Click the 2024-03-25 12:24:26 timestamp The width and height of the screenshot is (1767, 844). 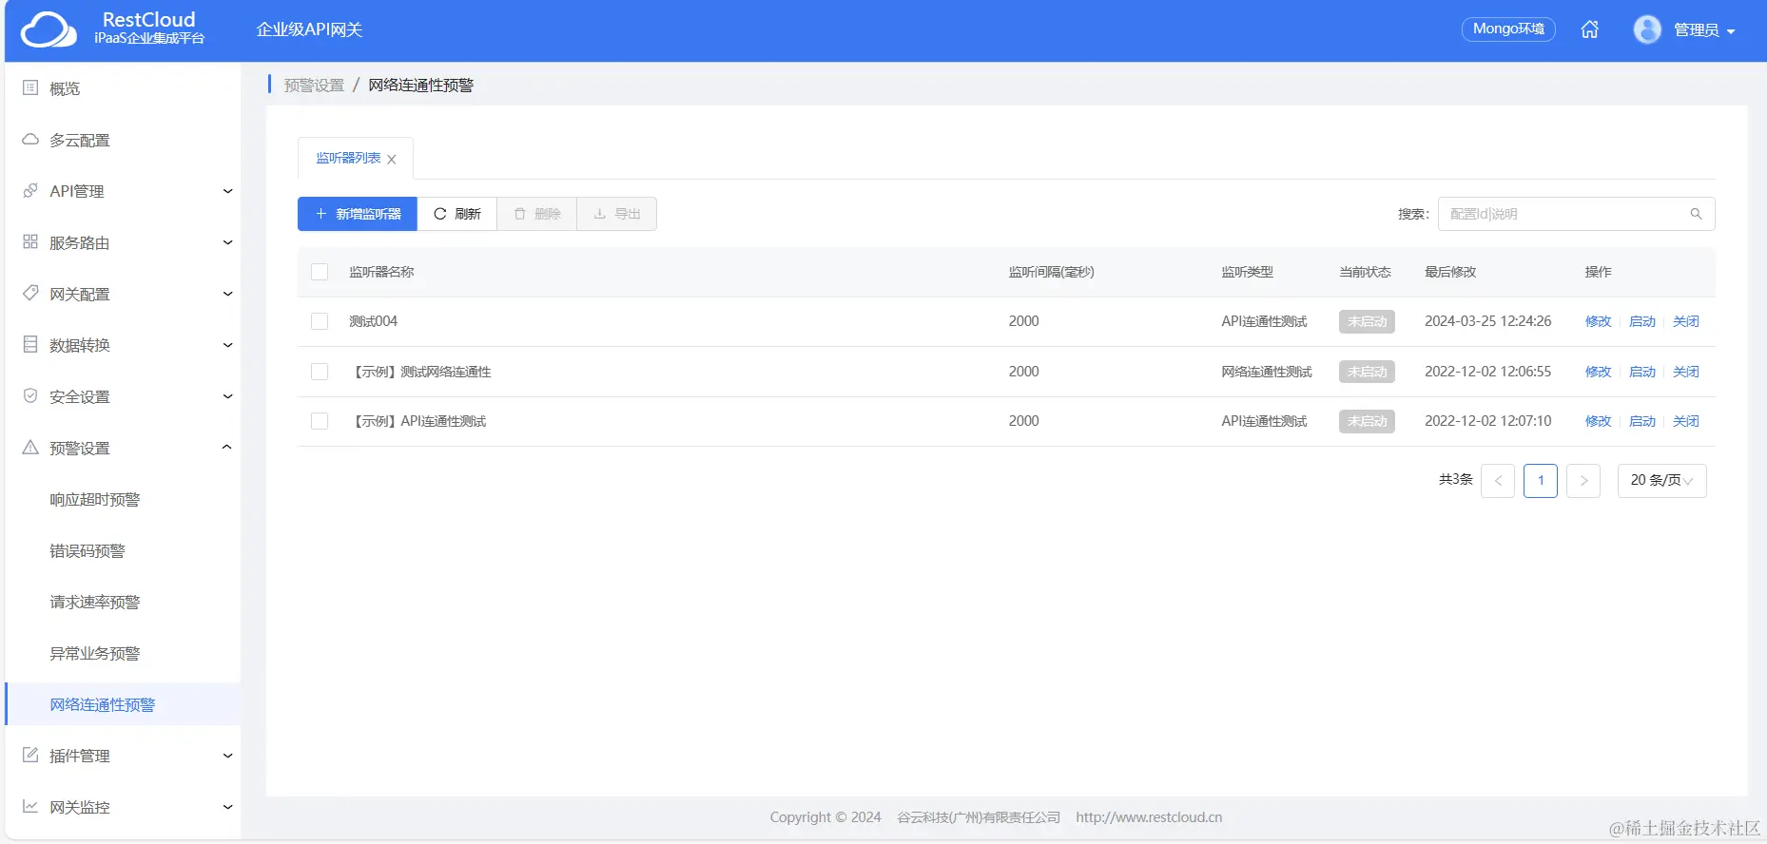click(1487, 321)
